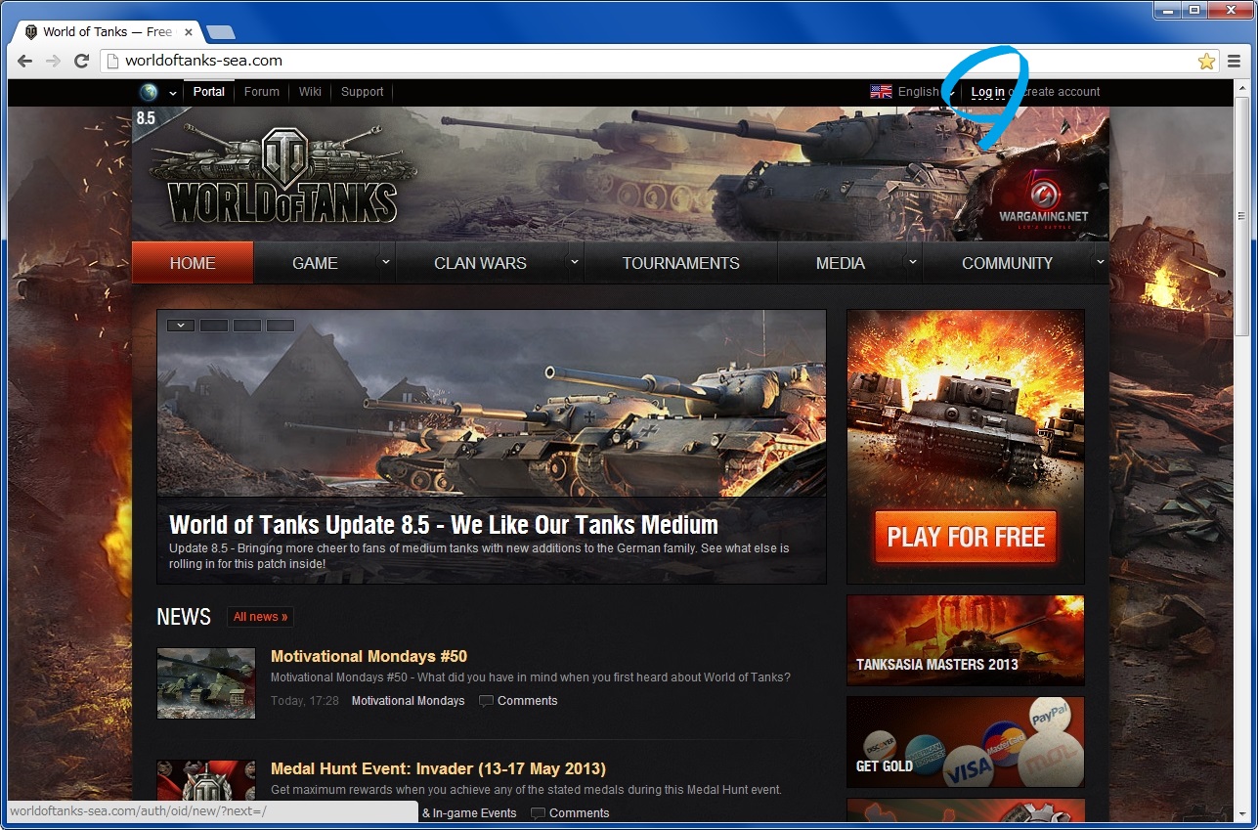
Task: Click the scrollbar down arrow
Action: (x=1242, y=814)
